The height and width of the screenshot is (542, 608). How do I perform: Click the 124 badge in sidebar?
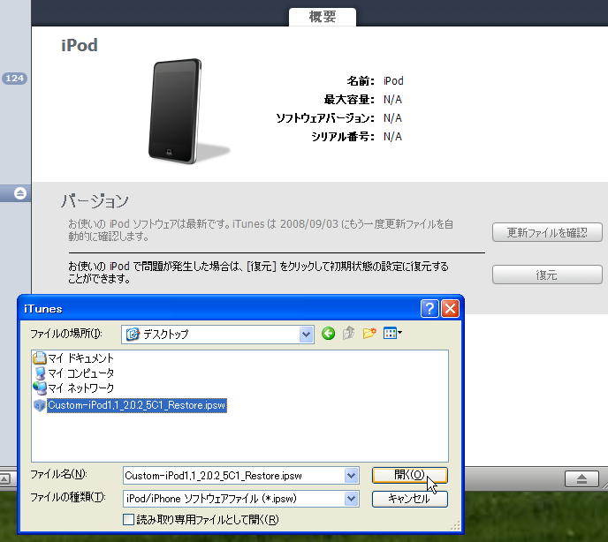click(14, 79)
